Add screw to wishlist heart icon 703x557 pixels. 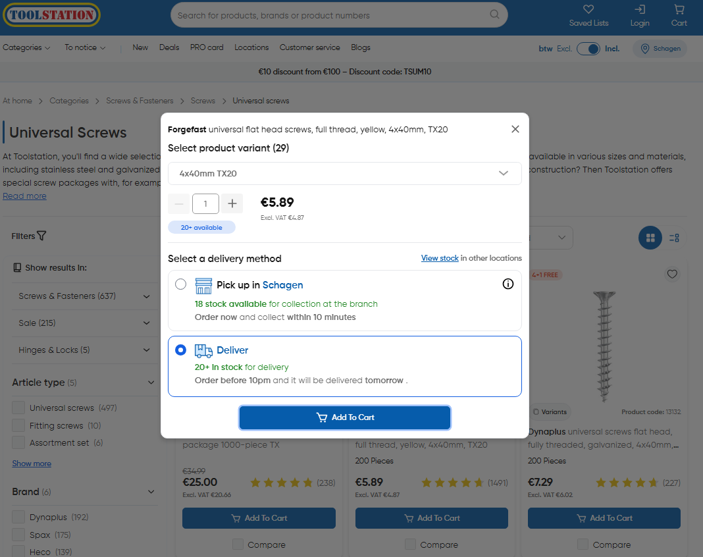click(x=671, y=274)
